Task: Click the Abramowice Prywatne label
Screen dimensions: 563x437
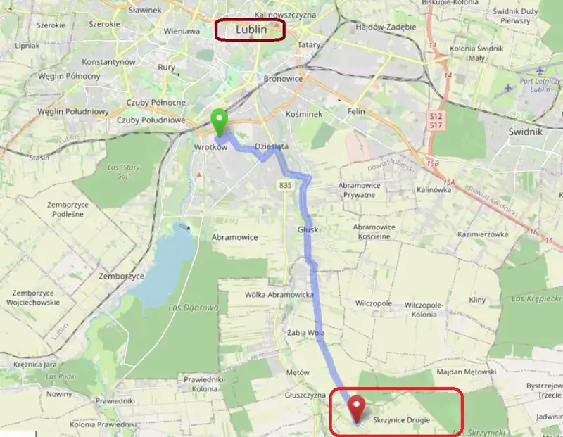Action: pos(359,190)
